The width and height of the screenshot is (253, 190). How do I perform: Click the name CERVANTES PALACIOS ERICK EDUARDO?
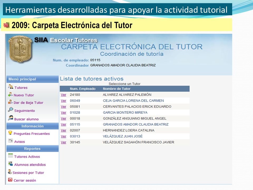coord(137,107)
